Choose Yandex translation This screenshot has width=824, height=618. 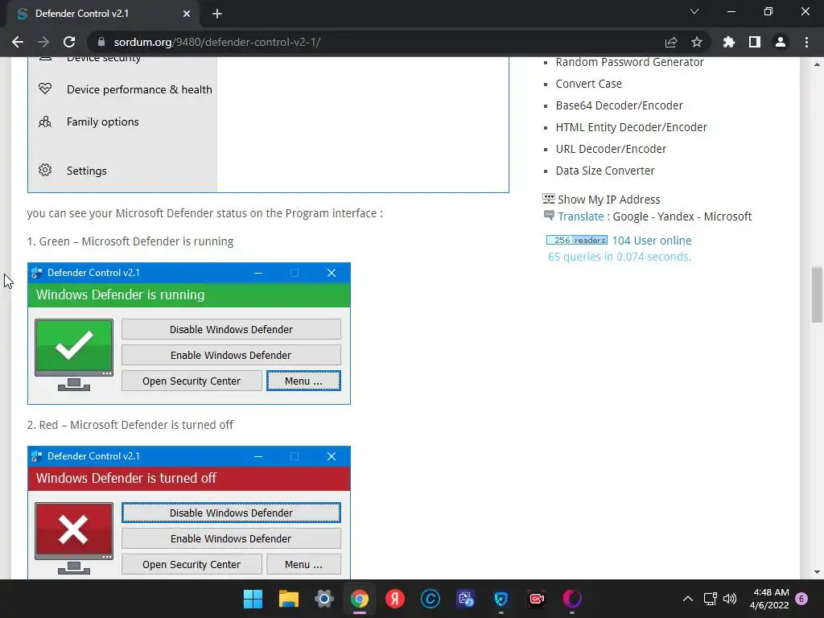pos(675,216)
